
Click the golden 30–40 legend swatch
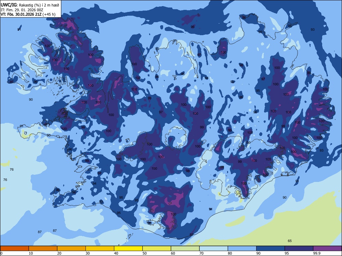point(100,248)
